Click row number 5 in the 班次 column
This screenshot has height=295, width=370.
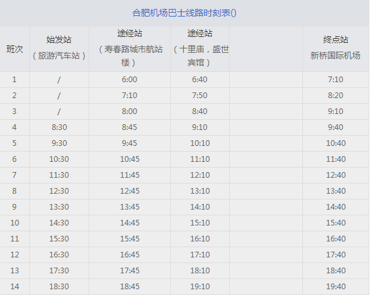tap(15, 143)
